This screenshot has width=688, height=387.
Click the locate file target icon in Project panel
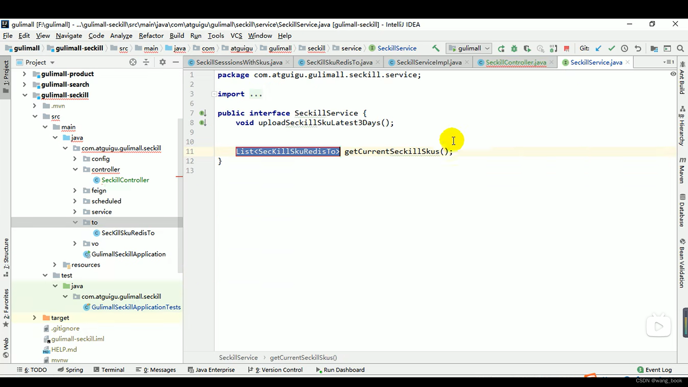tap(133, 62)
